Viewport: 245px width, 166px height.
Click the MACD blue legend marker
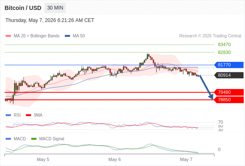(x=8, y=139)
